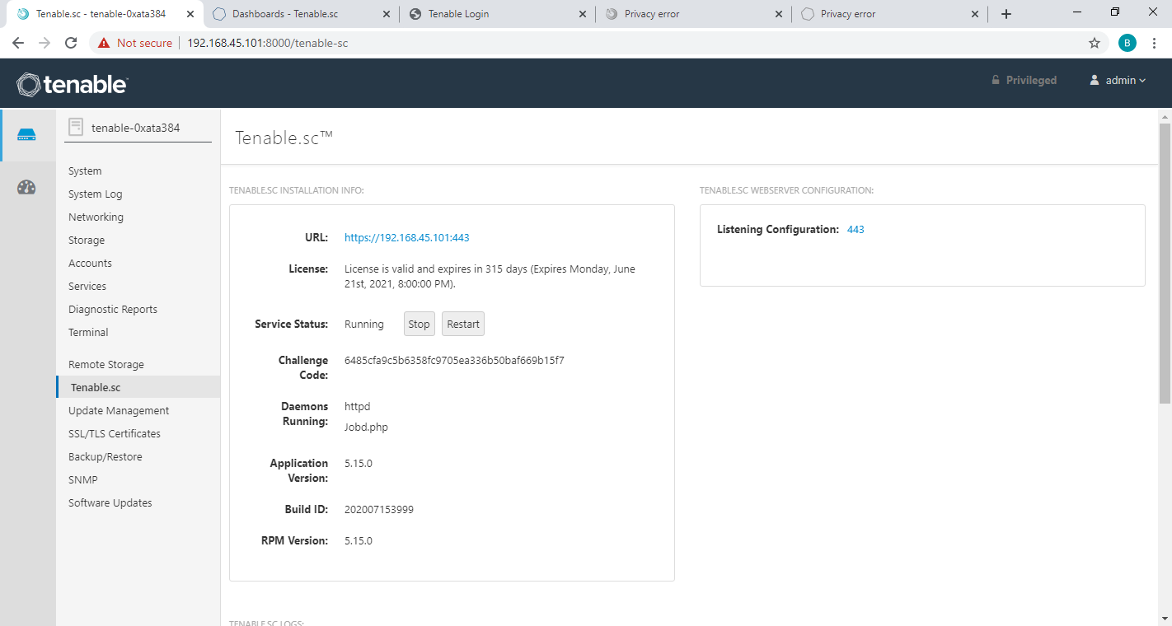Screen dimensions: 1172x626
Task: Open Remote Storage in the sidebar
Action: tap(106, 365)
